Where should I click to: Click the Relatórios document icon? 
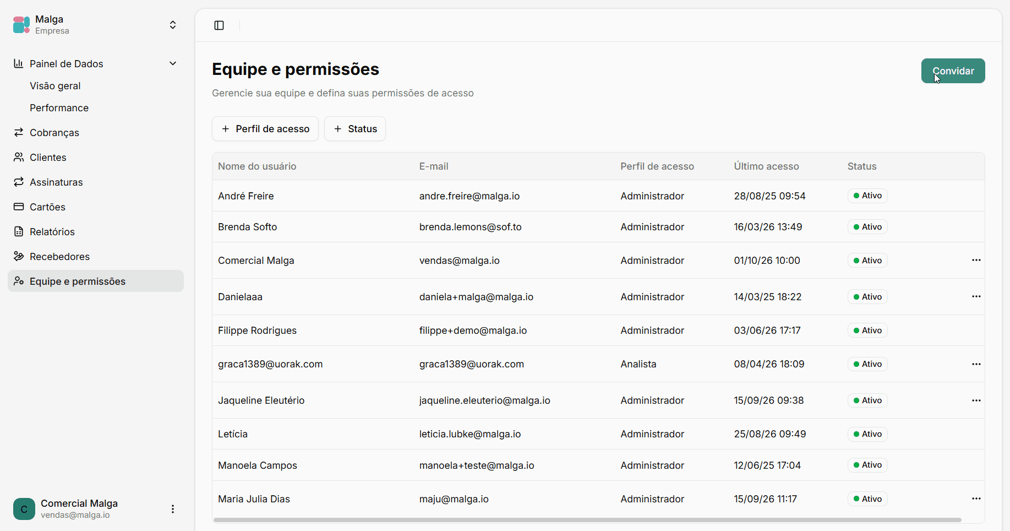19,231
